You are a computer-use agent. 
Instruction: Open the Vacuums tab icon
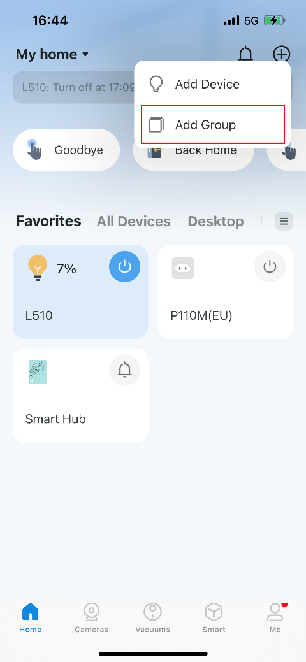pos(152,611)
